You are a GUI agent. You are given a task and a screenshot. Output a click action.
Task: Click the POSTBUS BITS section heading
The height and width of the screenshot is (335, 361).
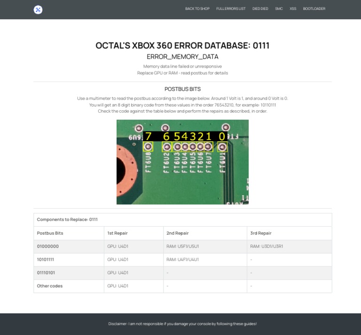(x=182, y=89)
